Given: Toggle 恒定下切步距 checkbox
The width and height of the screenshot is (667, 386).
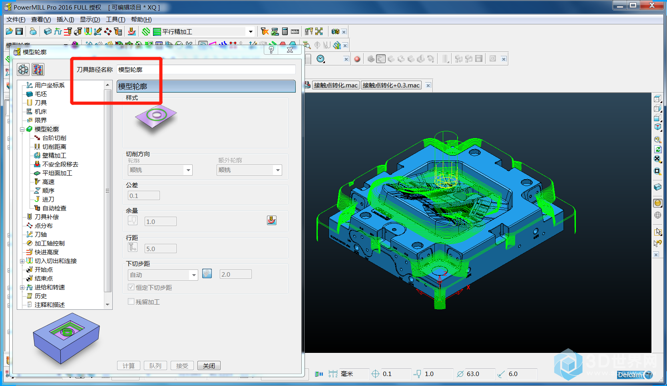Looking at the screenshot, I should 131,287.
